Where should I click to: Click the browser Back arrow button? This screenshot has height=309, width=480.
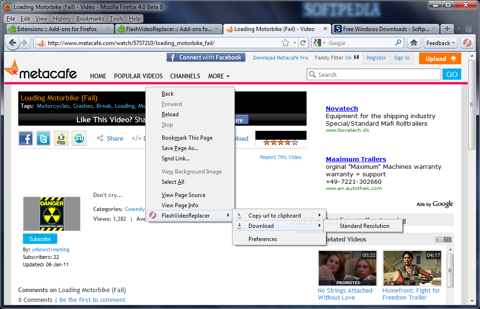pos(12,43)
